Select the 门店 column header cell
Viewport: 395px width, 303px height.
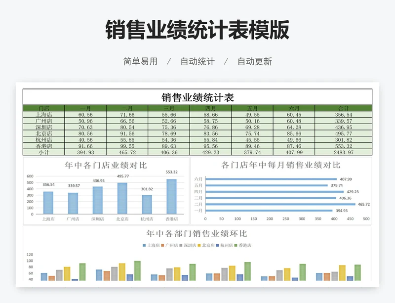coord(44,108)
